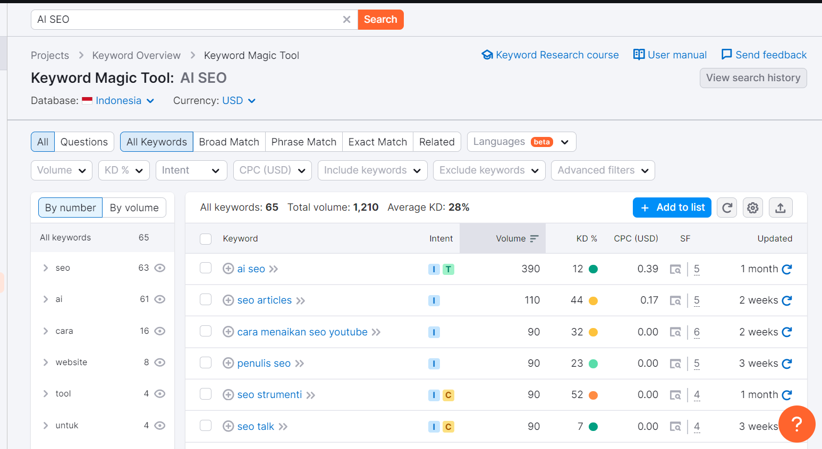Image resolution: width=822 pixels, height=449 pixels.
Task: Open Include keywords dropdown
Action: pyautogui.click(x=372, y=170)
